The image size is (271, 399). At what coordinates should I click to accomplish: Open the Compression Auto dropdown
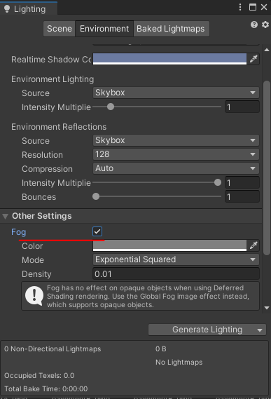tap(176, 168)
